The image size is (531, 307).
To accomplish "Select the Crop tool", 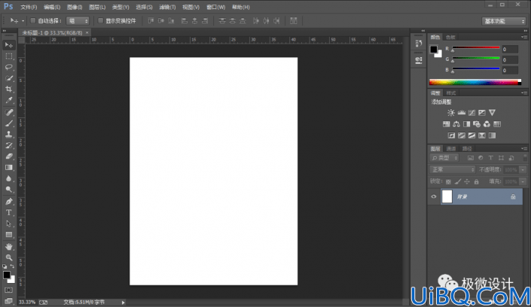I will 9,89.
